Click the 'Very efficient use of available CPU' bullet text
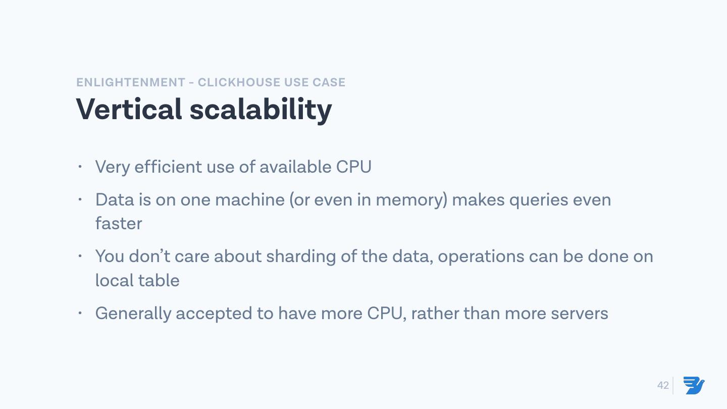Viewport: 727px width, 409px height. coord(233,167)
